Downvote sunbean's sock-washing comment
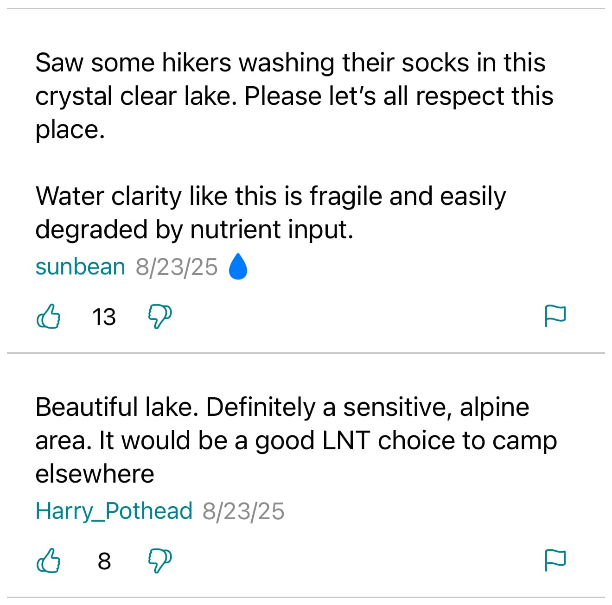The width and height of the screenshot is (612, 605). (x=159, y=317)
